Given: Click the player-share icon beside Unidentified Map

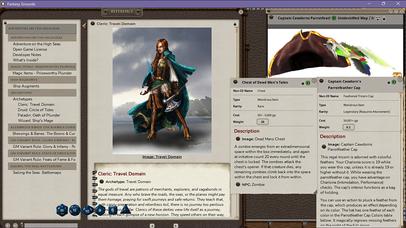Looking at the screenshot, I should (x=377, y=18).
